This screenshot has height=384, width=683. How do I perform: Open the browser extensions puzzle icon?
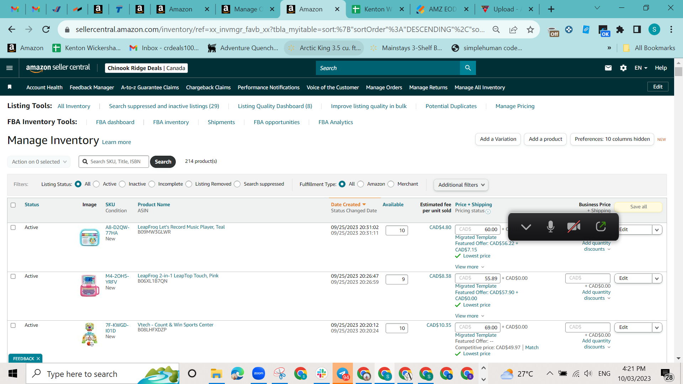pyautogui.click(x=620, y=30)
